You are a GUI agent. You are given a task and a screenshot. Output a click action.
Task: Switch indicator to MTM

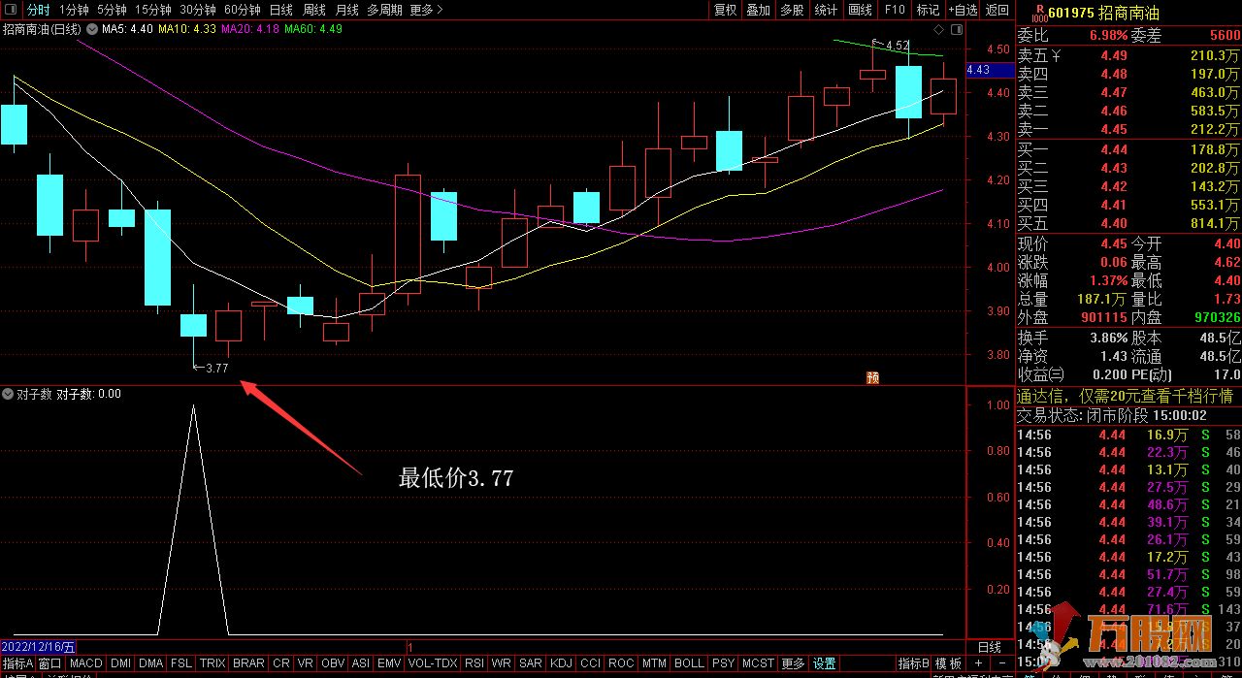[x=654, y=663]
